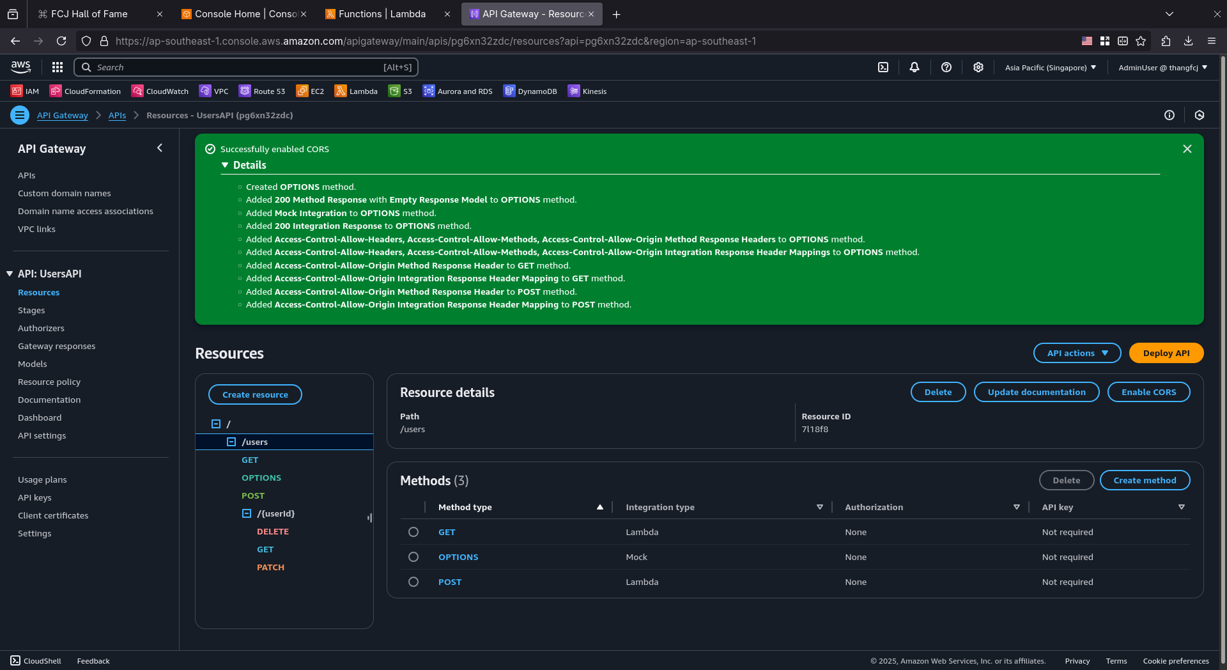Open Kinesis service shortcut

point(587,91)
